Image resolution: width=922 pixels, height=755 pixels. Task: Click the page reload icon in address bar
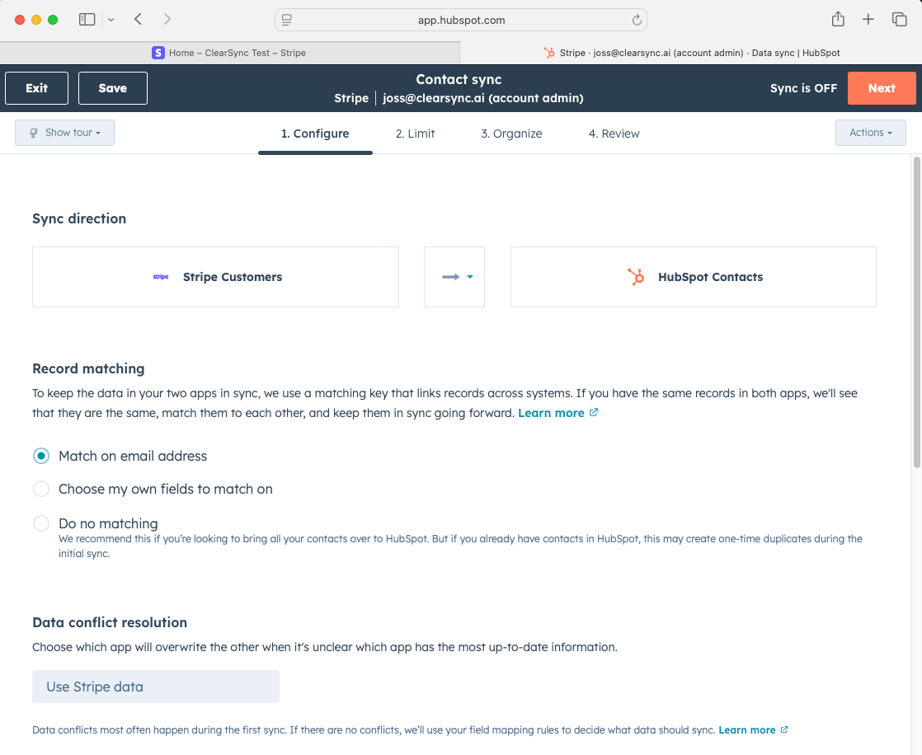(637, 20)
